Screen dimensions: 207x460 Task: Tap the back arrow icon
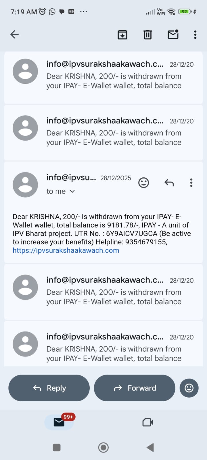pyautogui.click(x=14, y=34)
